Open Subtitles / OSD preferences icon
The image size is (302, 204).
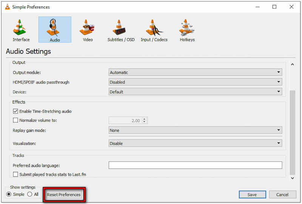pos(121,28)
